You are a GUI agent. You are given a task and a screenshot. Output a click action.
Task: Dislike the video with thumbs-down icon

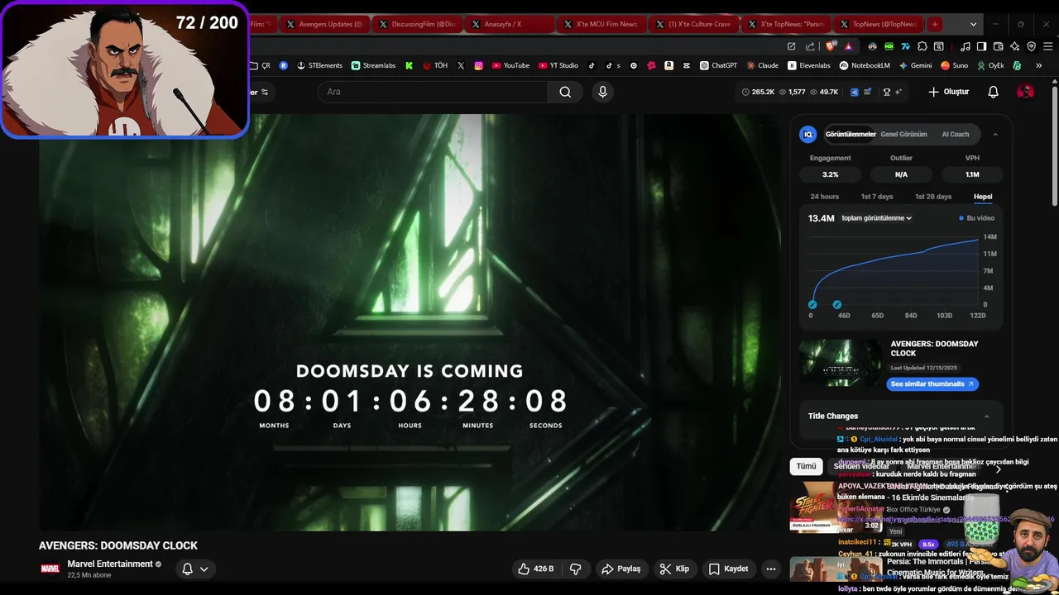point(576,569)
